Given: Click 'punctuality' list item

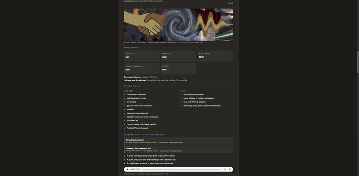Looking at the screenshot, I should [x=131, y=102].
